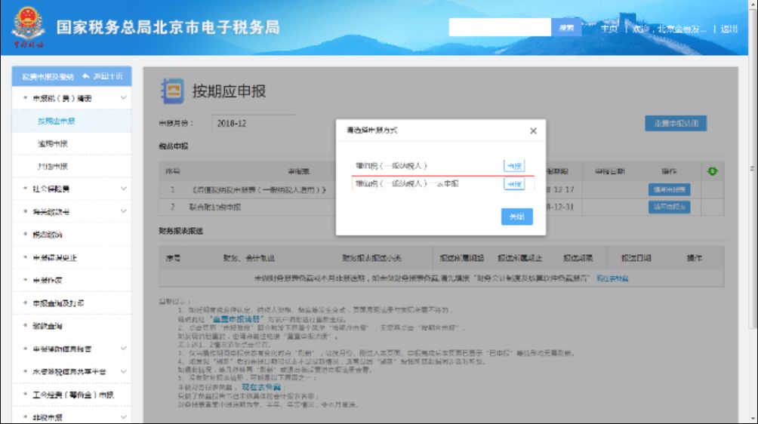Select 逾期申报 in the sidebar

[x=72, y=143]
